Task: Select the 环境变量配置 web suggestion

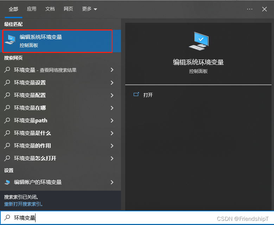Action: (x=60, y=95)
